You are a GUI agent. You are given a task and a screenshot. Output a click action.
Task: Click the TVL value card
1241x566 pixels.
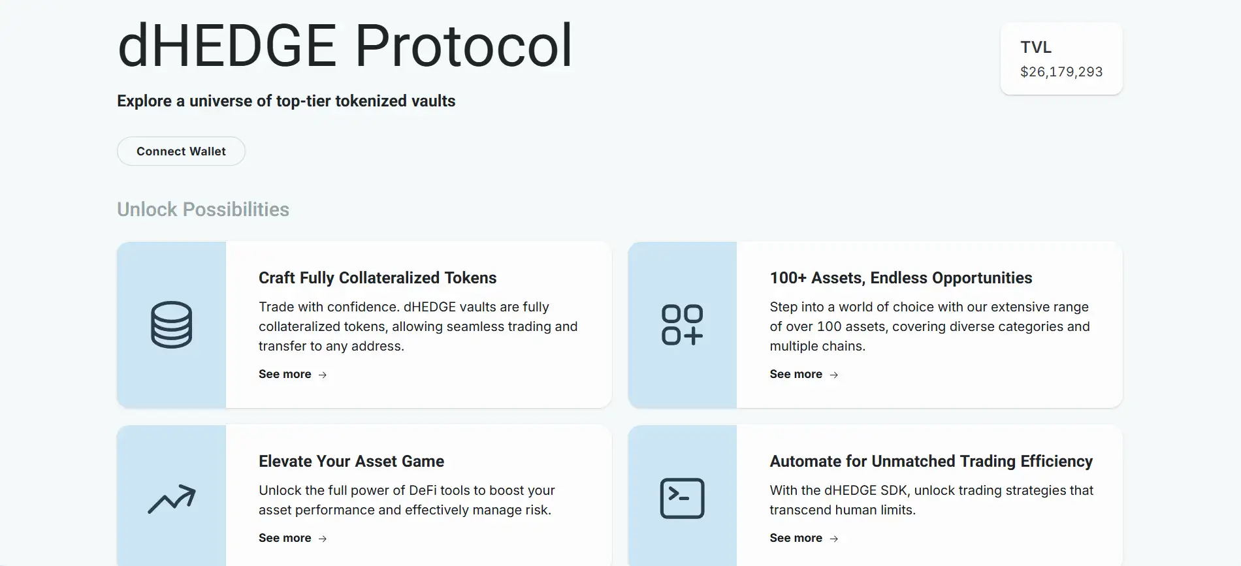[x=1061, y=59]
